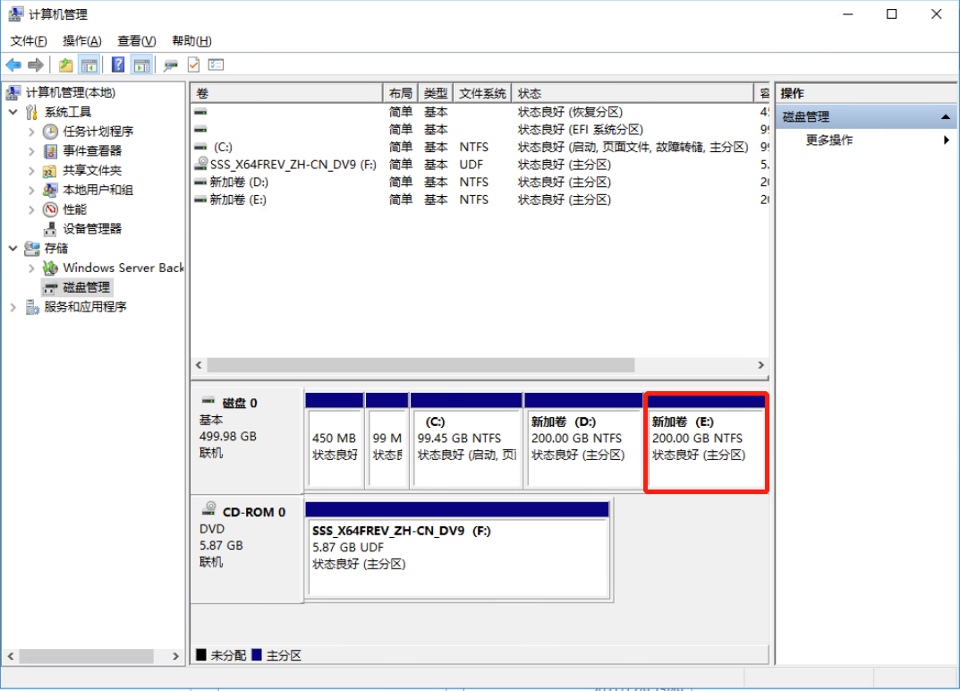
Task: Select the Event Viewer icon
Action: [x=50, y=151]
